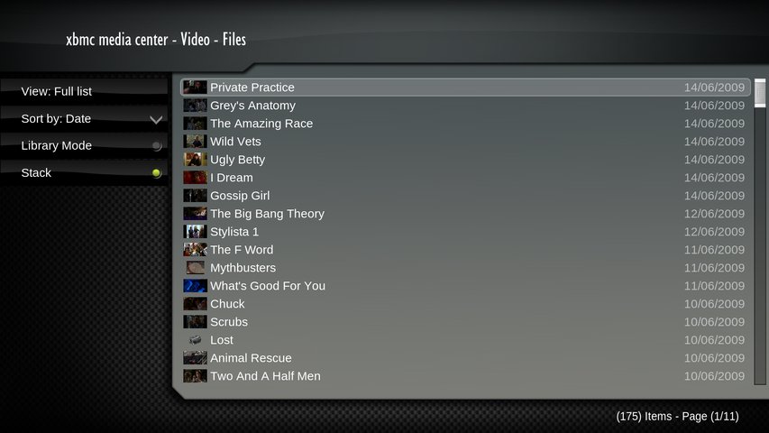Open the Grey's Anatomy folder
This screenshot has height=433, width=769.
(x=465, y=105)
